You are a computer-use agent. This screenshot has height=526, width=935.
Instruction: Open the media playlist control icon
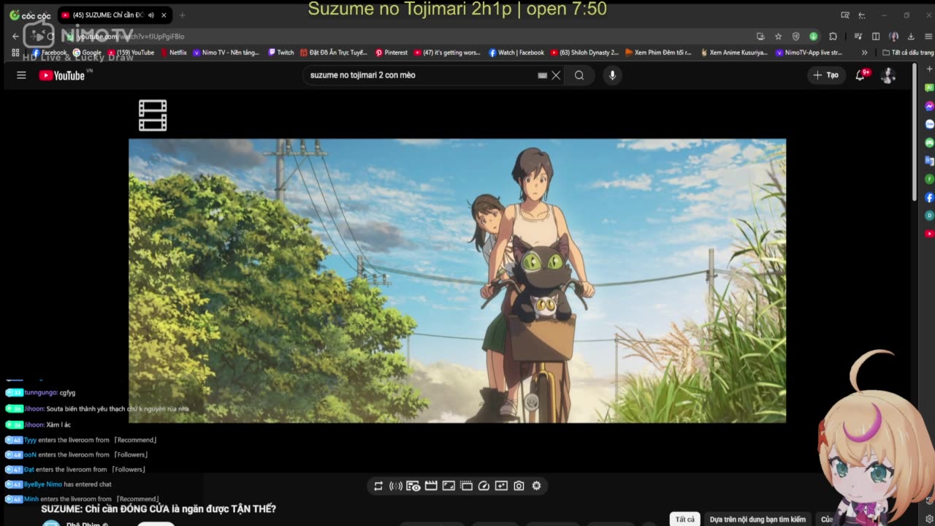tap(858, 37)
